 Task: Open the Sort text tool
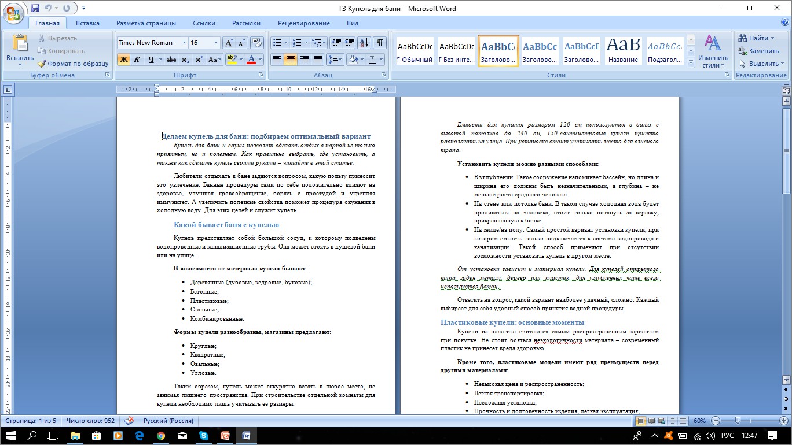[x=364, y=43]
